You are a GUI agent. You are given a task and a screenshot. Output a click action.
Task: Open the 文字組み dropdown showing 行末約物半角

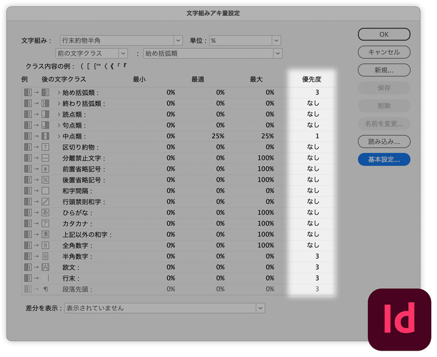[121, 40]
